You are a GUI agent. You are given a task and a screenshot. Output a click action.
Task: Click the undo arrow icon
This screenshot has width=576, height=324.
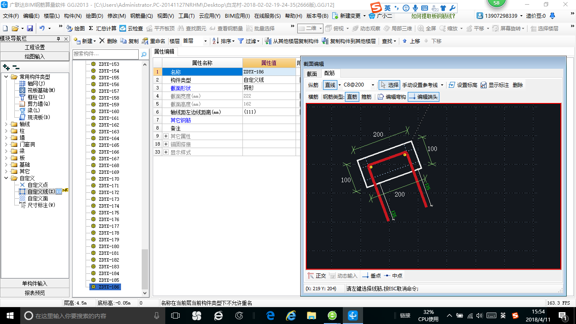42,28
